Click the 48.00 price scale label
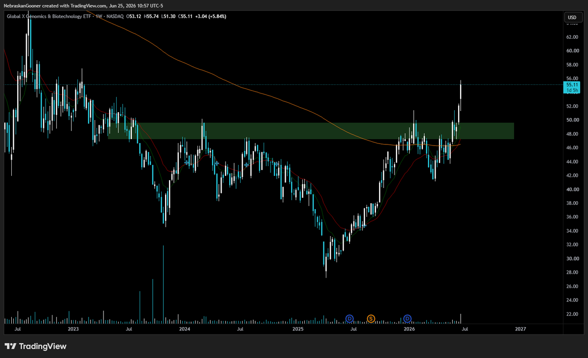Image resolution: width=588 pixels, height=358 pixels. [572, 134]
